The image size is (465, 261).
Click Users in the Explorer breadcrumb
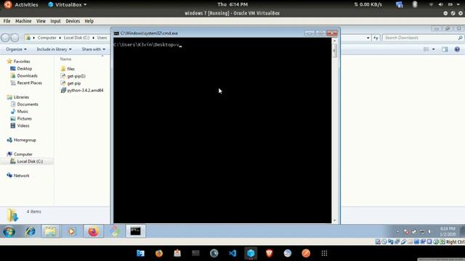[102, 38]
